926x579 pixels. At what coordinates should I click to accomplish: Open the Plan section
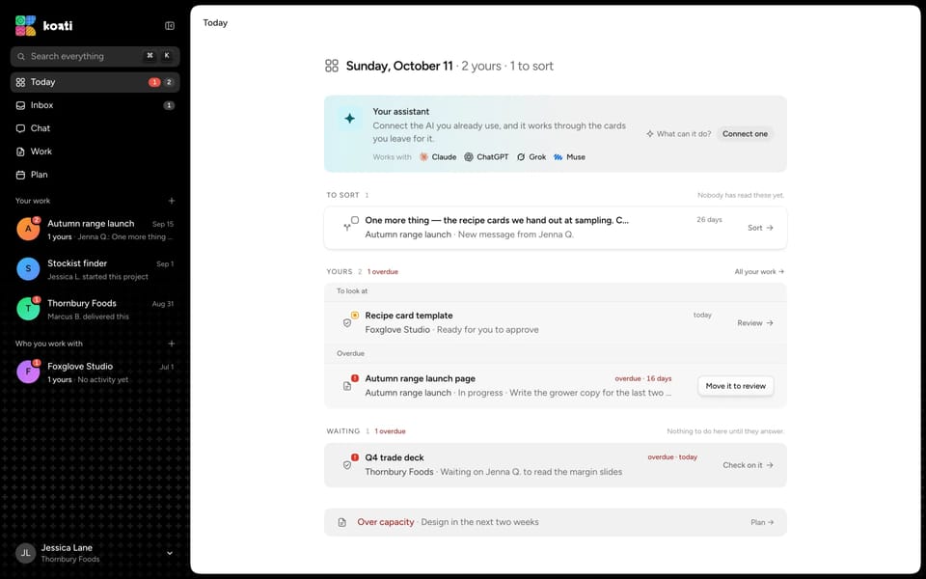[x=95, y=175]
